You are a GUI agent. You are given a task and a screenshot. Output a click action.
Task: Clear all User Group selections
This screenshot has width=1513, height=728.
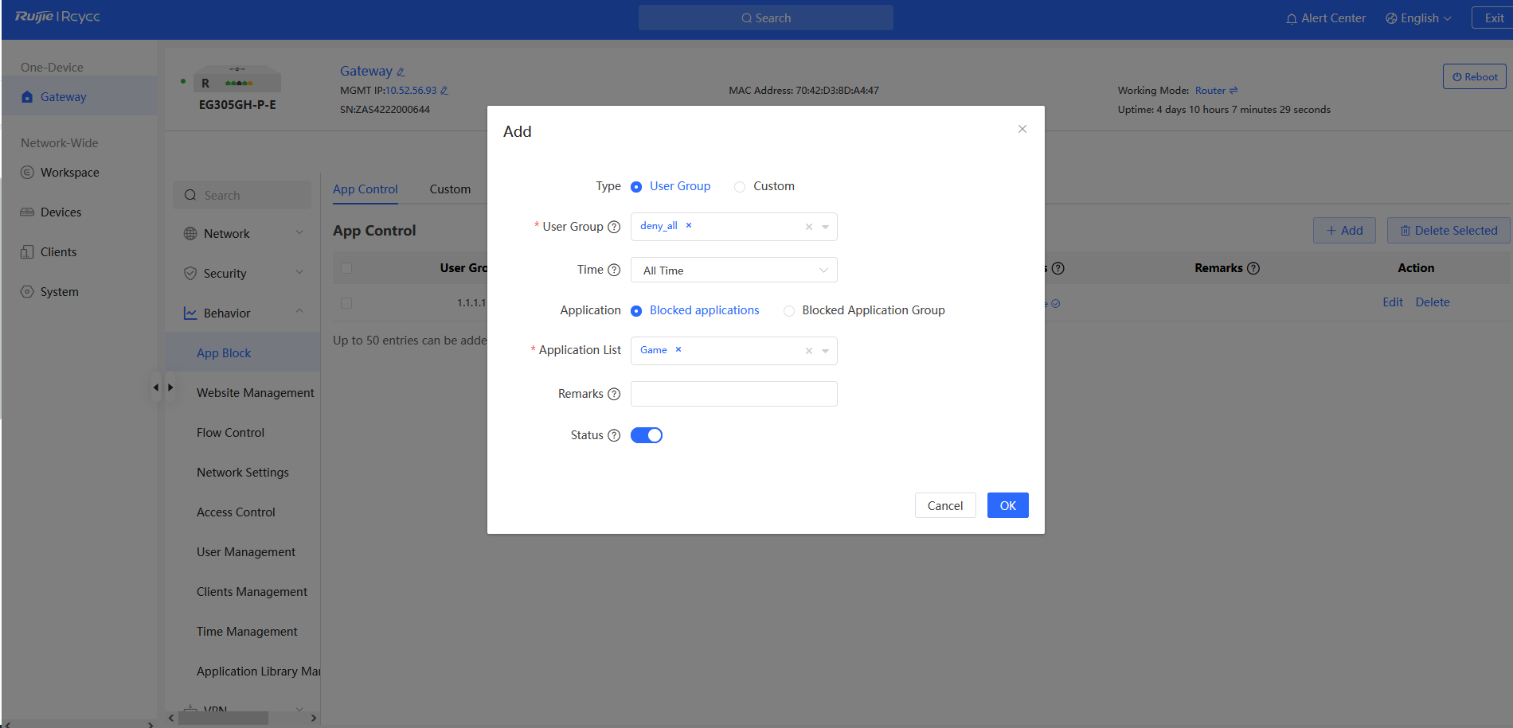[809, 227]
